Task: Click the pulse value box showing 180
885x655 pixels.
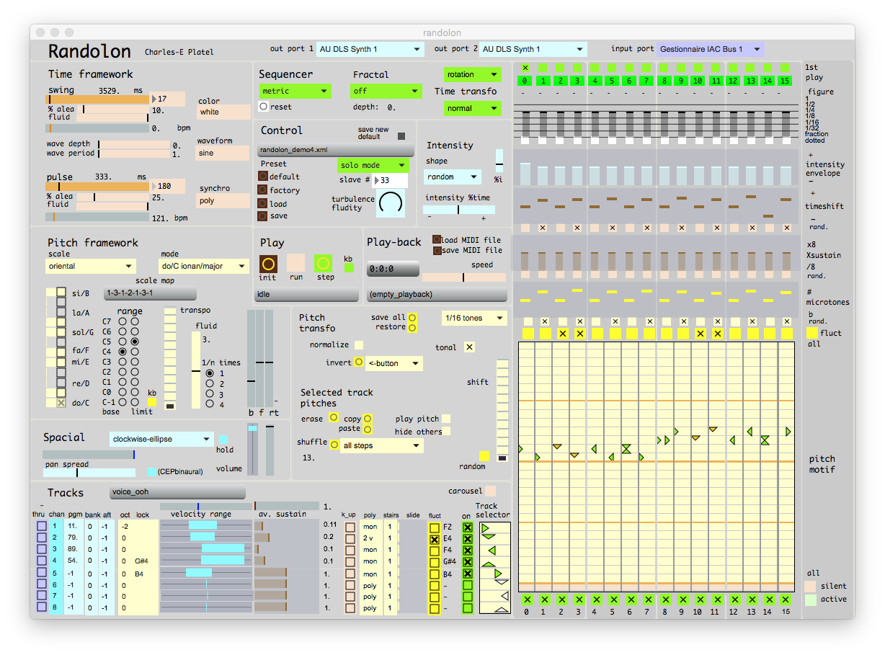Action: point(167,186)
